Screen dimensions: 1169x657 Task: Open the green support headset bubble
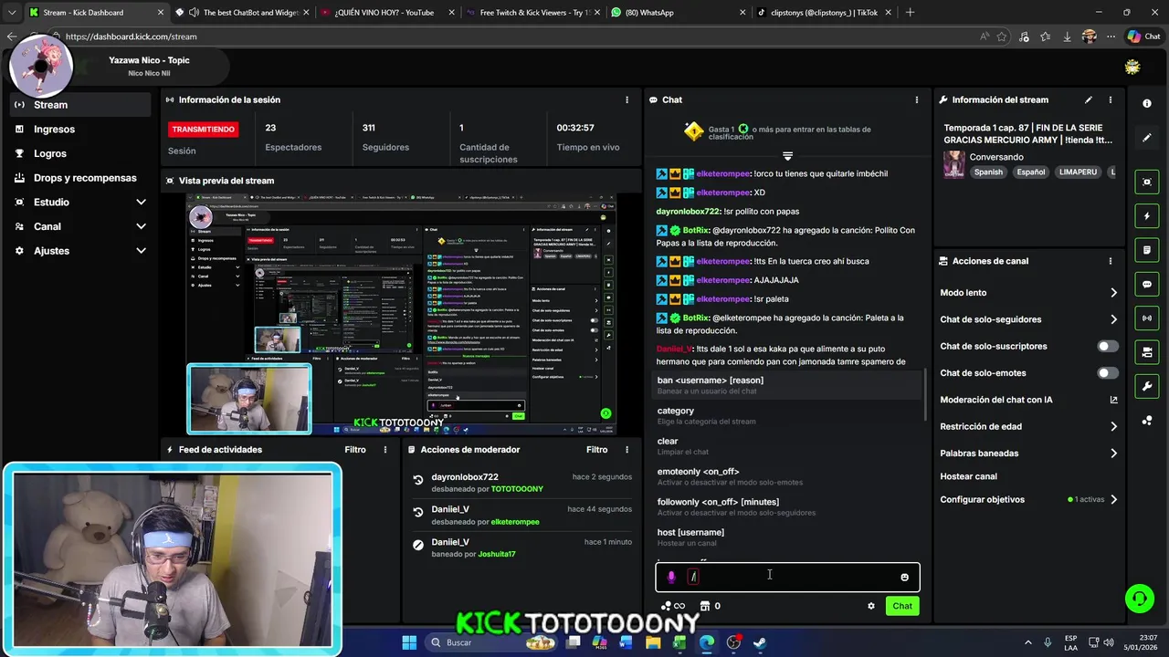pos(1139,599)
